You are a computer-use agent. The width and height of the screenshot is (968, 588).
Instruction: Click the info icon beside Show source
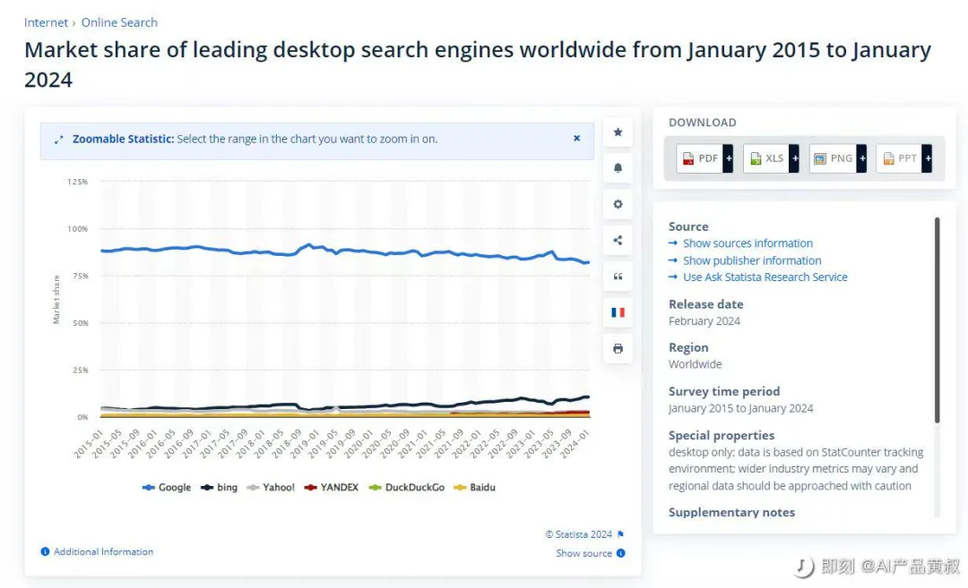pos(620,553)
